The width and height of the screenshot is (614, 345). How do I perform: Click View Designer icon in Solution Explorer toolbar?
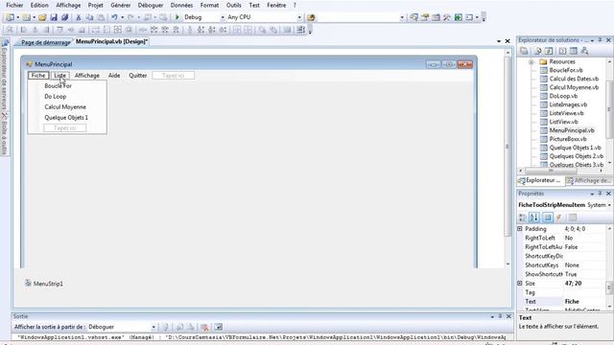[x=574, y=51]
